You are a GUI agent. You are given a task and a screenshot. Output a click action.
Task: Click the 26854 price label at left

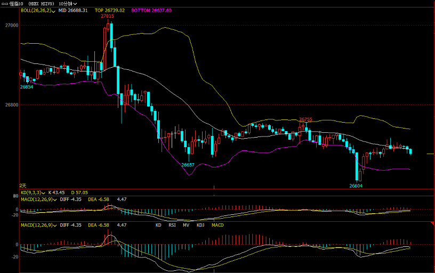tap(27, 87)
